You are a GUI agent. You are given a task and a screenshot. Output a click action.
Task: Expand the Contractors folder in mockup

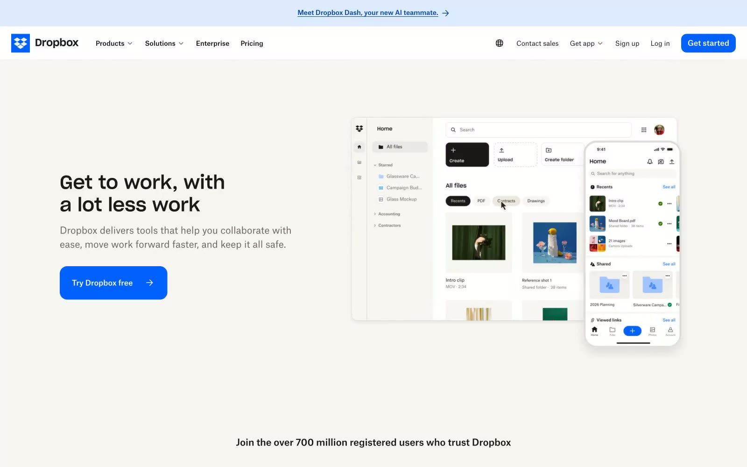pyautogui.click(x=375, y=226)
